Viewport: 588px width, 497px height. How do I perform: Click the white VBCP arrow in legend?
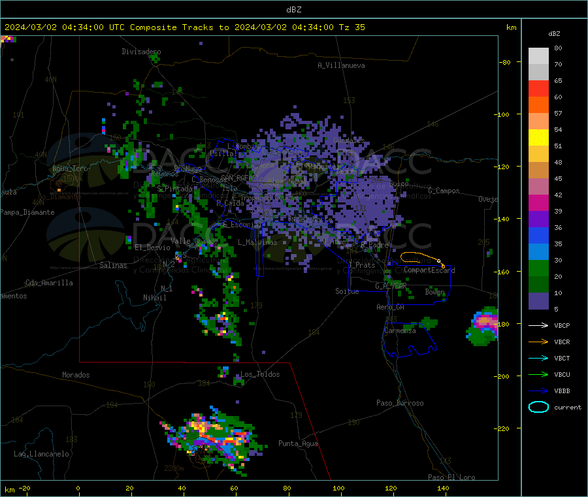[538, 325]
